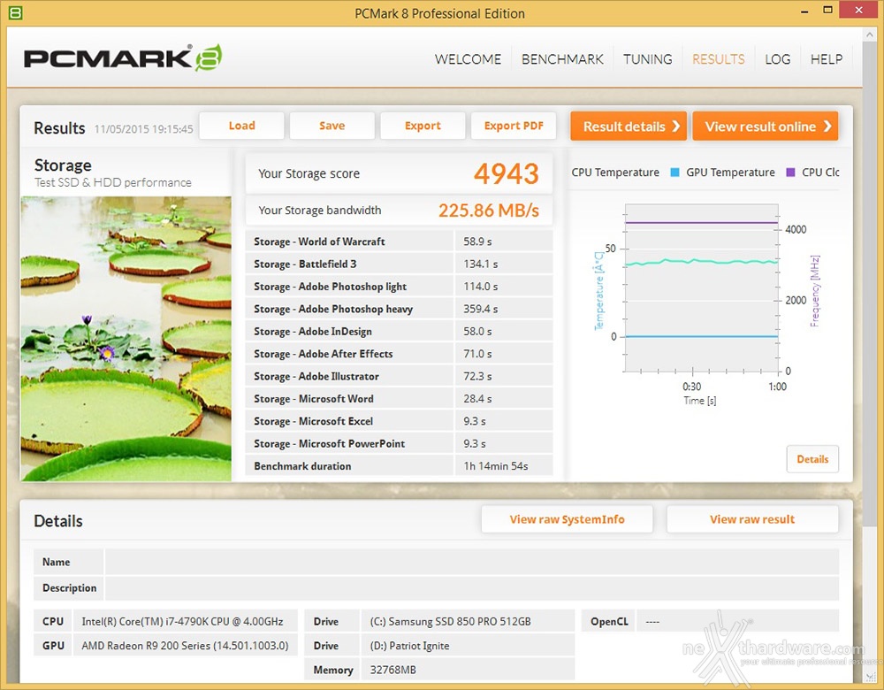Click the Benchmark duration label

pos(302,466)
